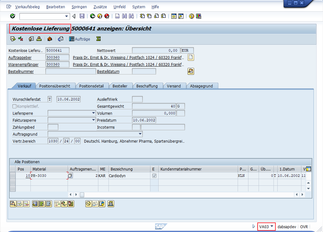The image size is (323, 232).
Task: Click the Display document flow icon
Action: pos(13,39)
